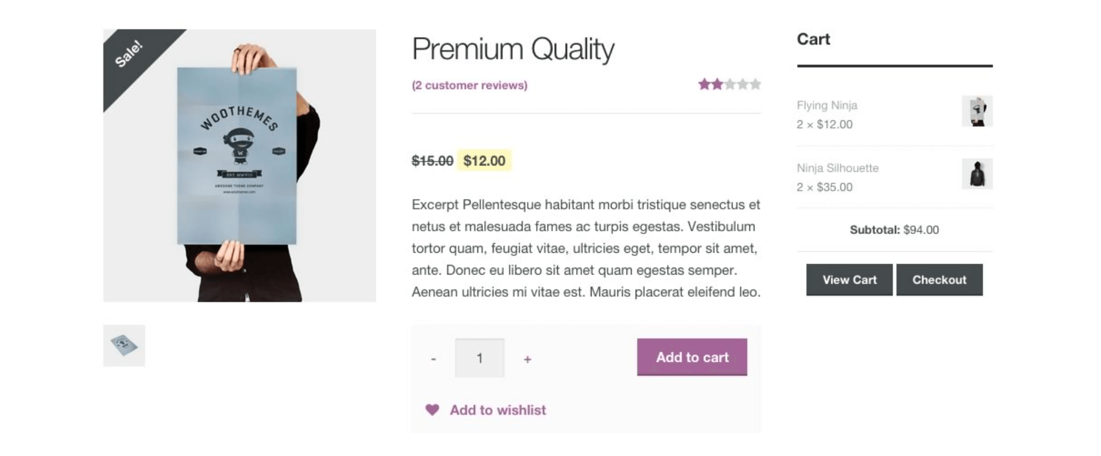Decrease quantity with the minus button

coord(433,359)
